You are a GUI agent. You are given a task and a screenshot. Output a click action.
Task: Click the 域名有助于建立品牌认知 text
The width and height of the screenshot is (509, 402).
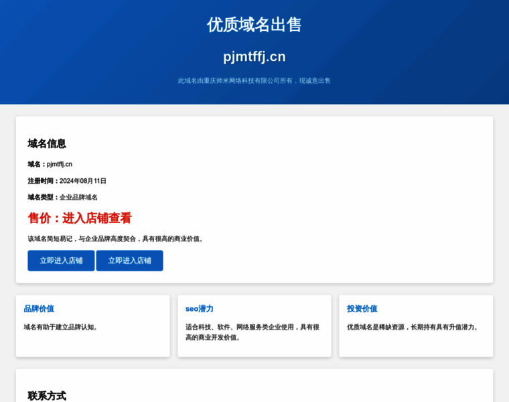coord(62,327)
